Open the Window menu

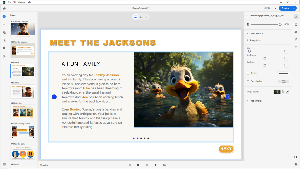[x=21, y=2]
